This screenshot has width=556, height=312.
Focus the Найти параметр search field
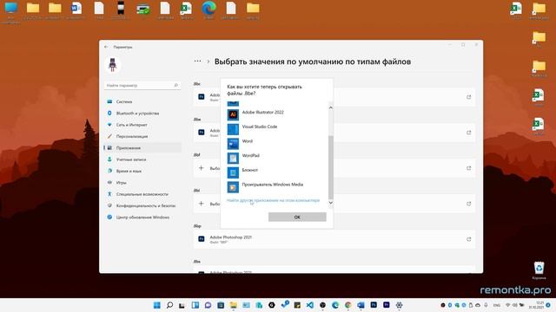[142, 85]
